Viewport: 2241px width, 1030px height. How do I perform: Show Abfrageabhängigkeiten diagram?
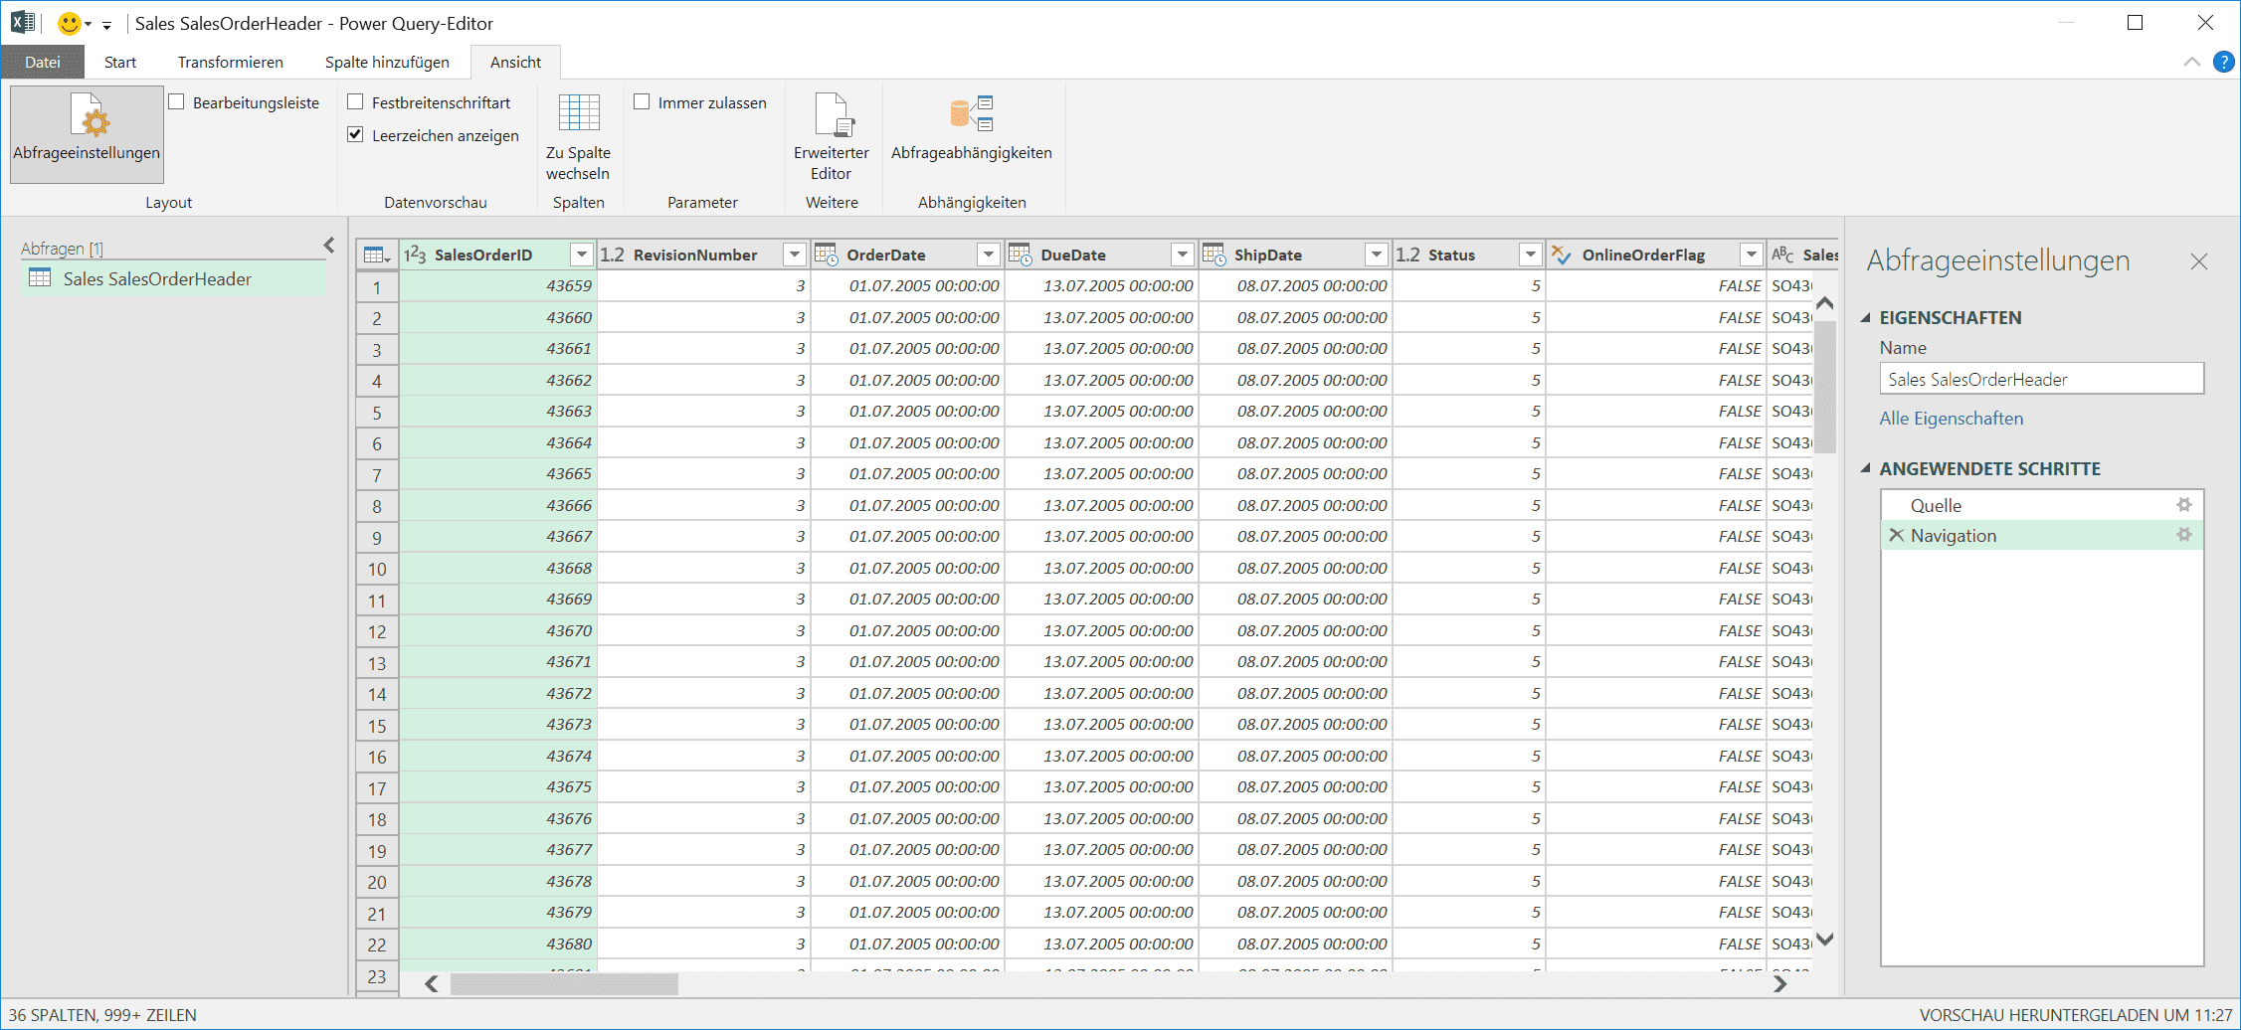click(x=971, y=127)
